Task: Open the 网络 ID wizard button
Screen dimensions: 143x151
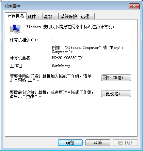Action: [116, 78]
